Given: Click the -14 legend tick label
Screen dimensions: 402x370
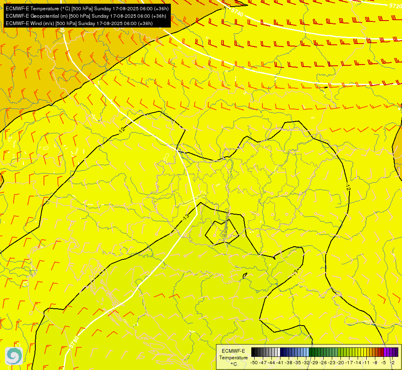Looking at the screenshot, I should click(357, 363).
